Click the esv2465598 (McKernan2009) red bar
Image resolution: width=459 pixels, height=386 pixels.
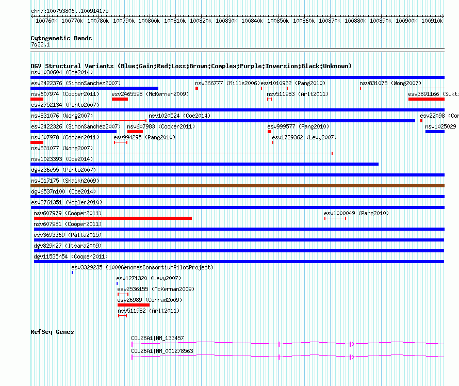(x=120, y=99)
